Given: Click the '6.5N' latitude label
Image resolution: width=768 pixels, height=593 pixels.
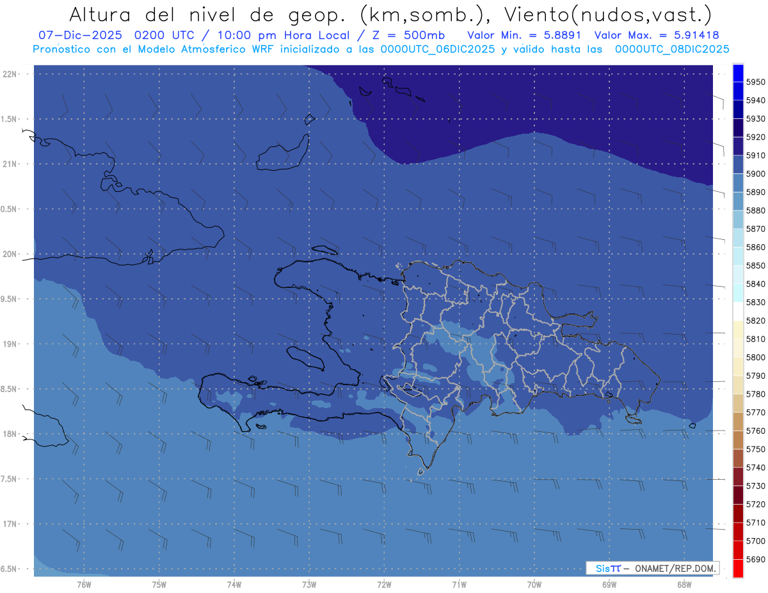Looking at the screenshot, I should point(10,569).
